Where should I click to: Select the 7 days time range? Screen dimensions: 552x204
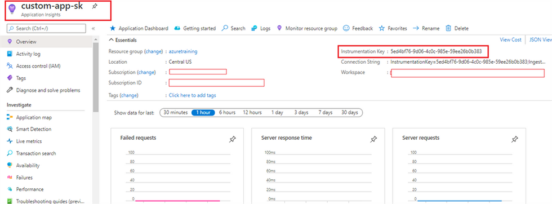tap(326, 113)
